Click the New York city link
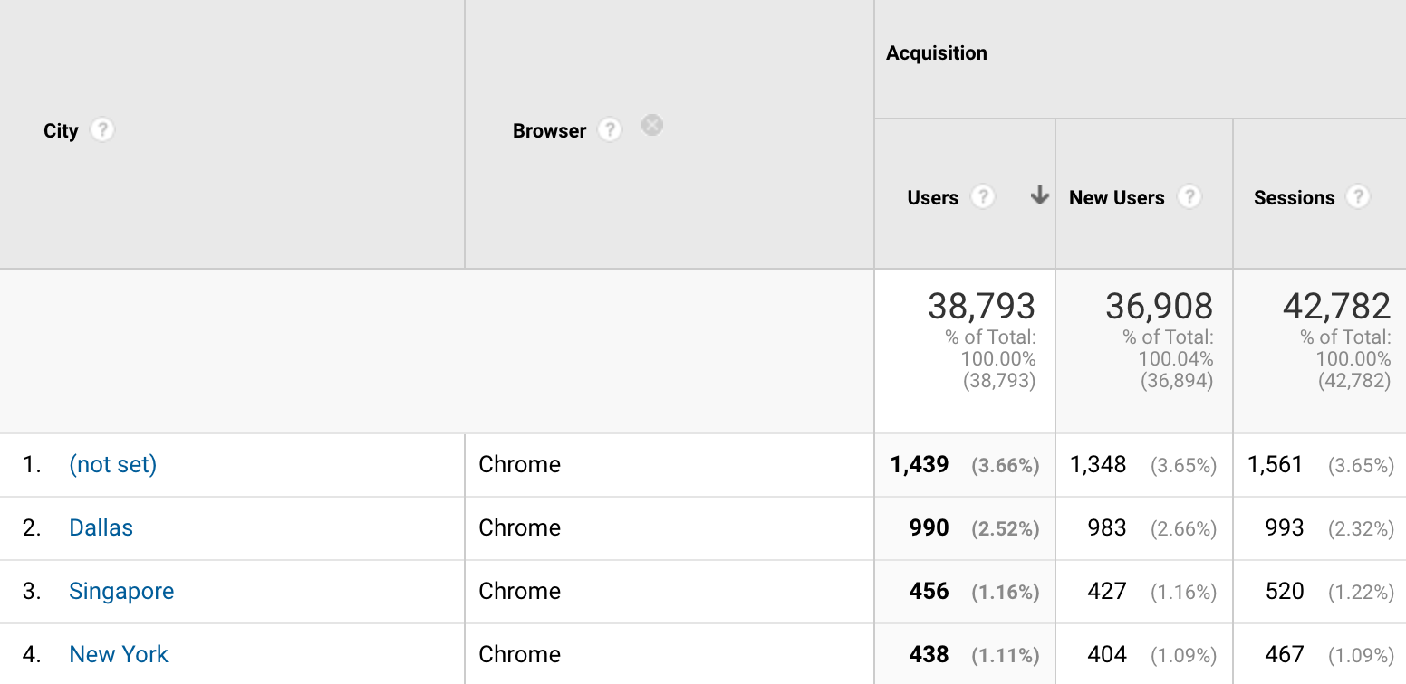The height and width of the screenshot is (684, 1406). pos(119,654)
